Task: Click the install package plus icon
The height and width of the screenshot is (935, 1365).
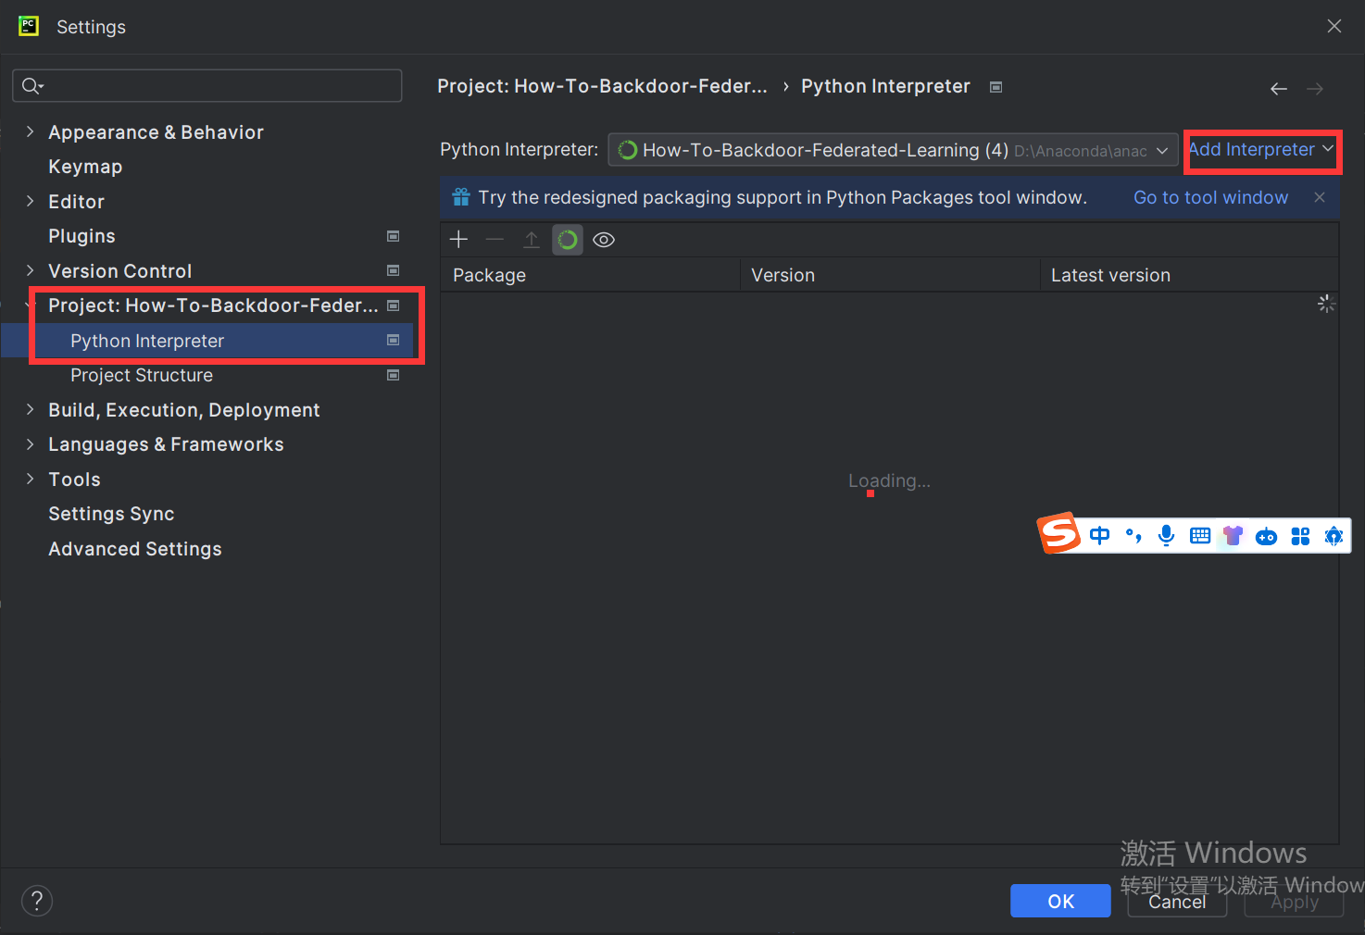Action: click(x=458, y=240)
